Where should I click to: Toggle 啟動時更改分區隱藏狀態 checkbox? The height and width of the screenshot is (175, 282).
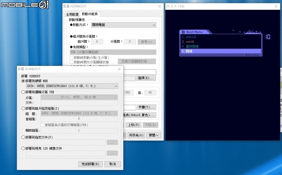tap(71, 62)
